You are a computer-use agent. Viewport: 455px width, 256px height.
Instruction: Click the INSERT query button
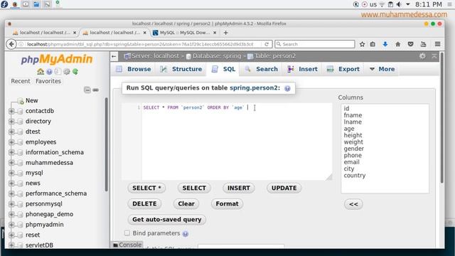pyautogui.click(x=239, y=188)
